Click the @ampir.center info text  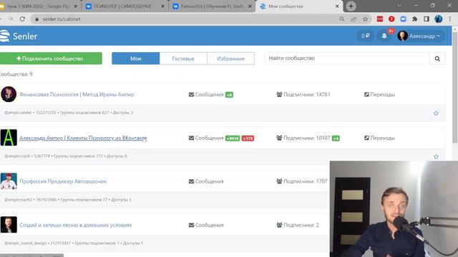[18, 113]
